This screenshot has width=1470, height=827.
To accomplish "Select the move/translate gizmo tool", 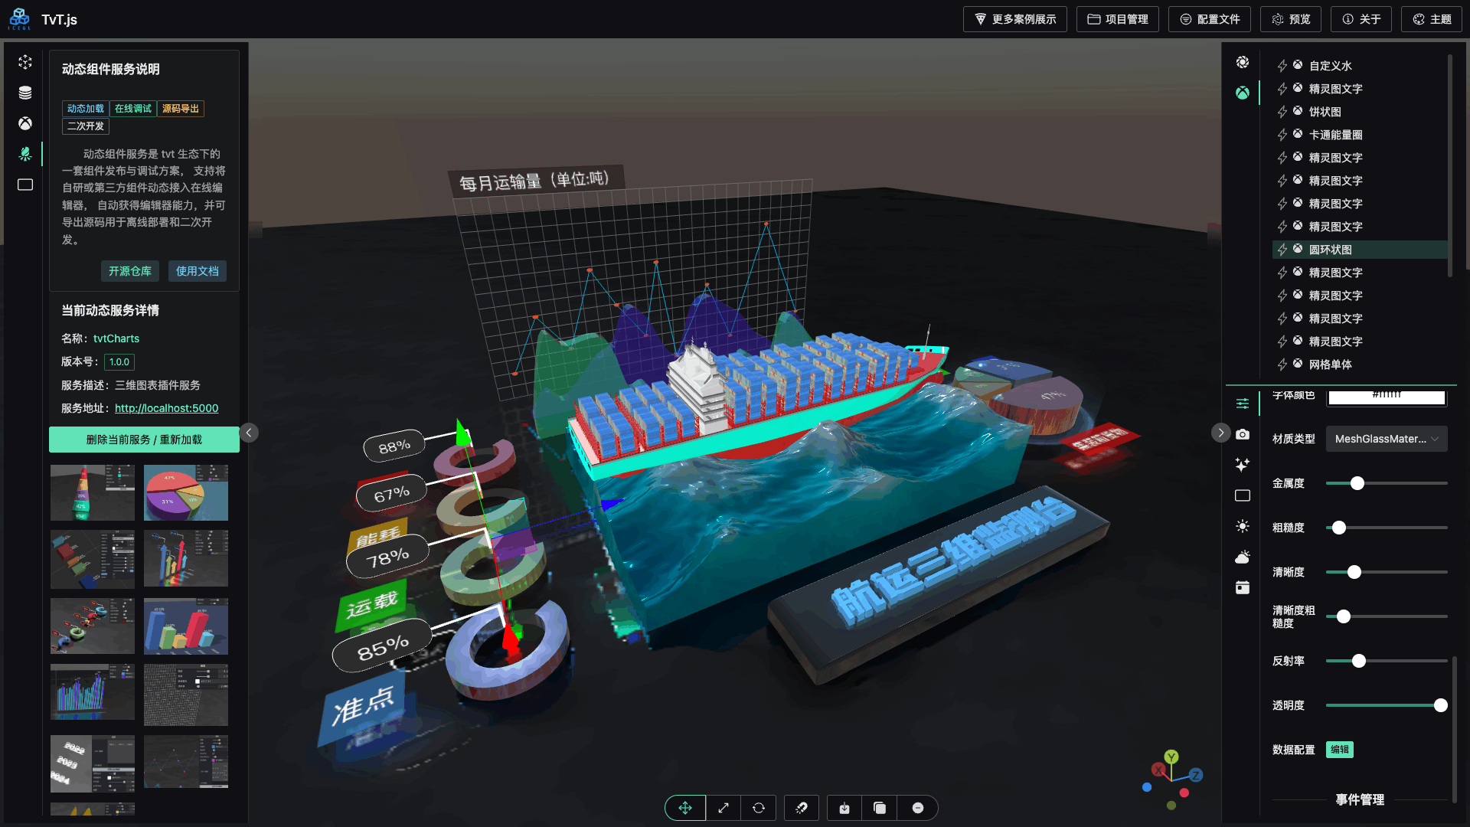I will [x=684, y=808].
